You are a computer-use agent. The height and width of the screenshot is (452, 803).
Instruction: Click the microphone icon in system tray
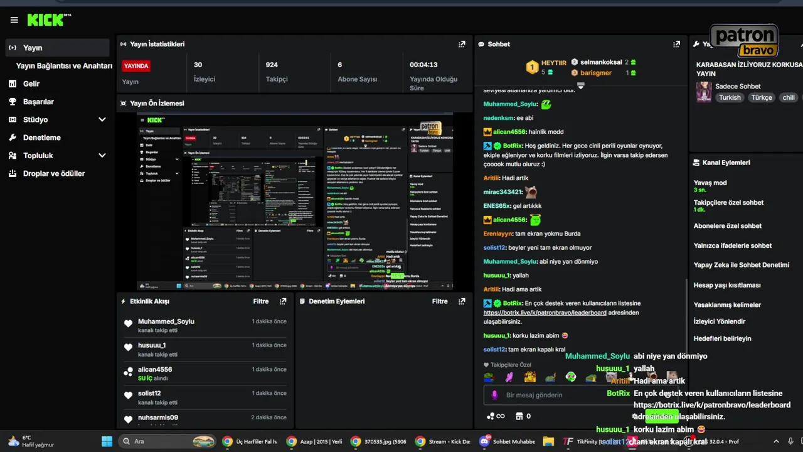[791, 441]
